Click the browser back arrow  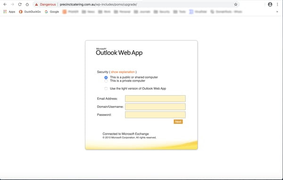pos(5,4)
